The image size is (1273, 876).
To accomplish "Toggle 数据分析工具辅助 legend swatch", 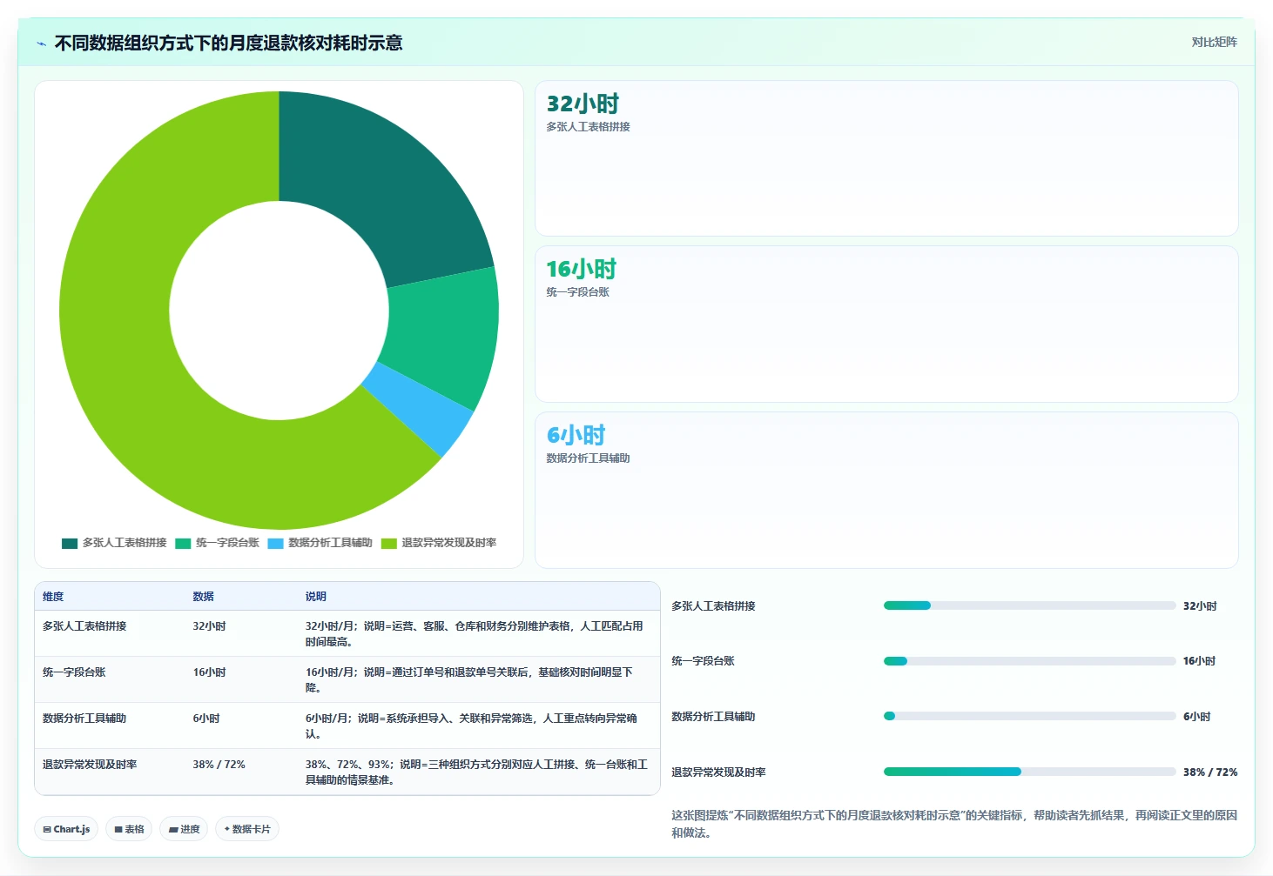I will pyautogui.click(x=275, y=543).
